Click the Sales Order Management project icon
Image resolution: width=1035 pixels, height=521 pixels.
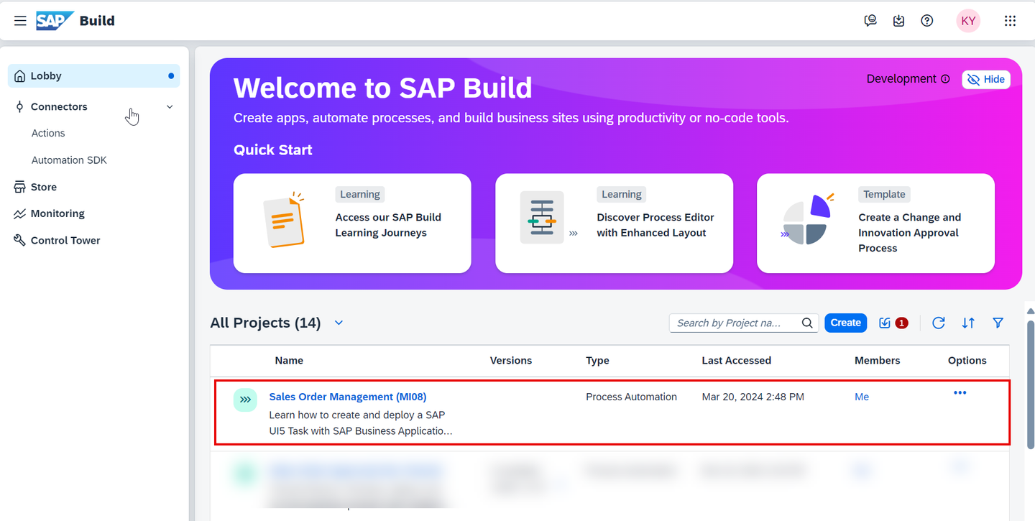[245, 400]
